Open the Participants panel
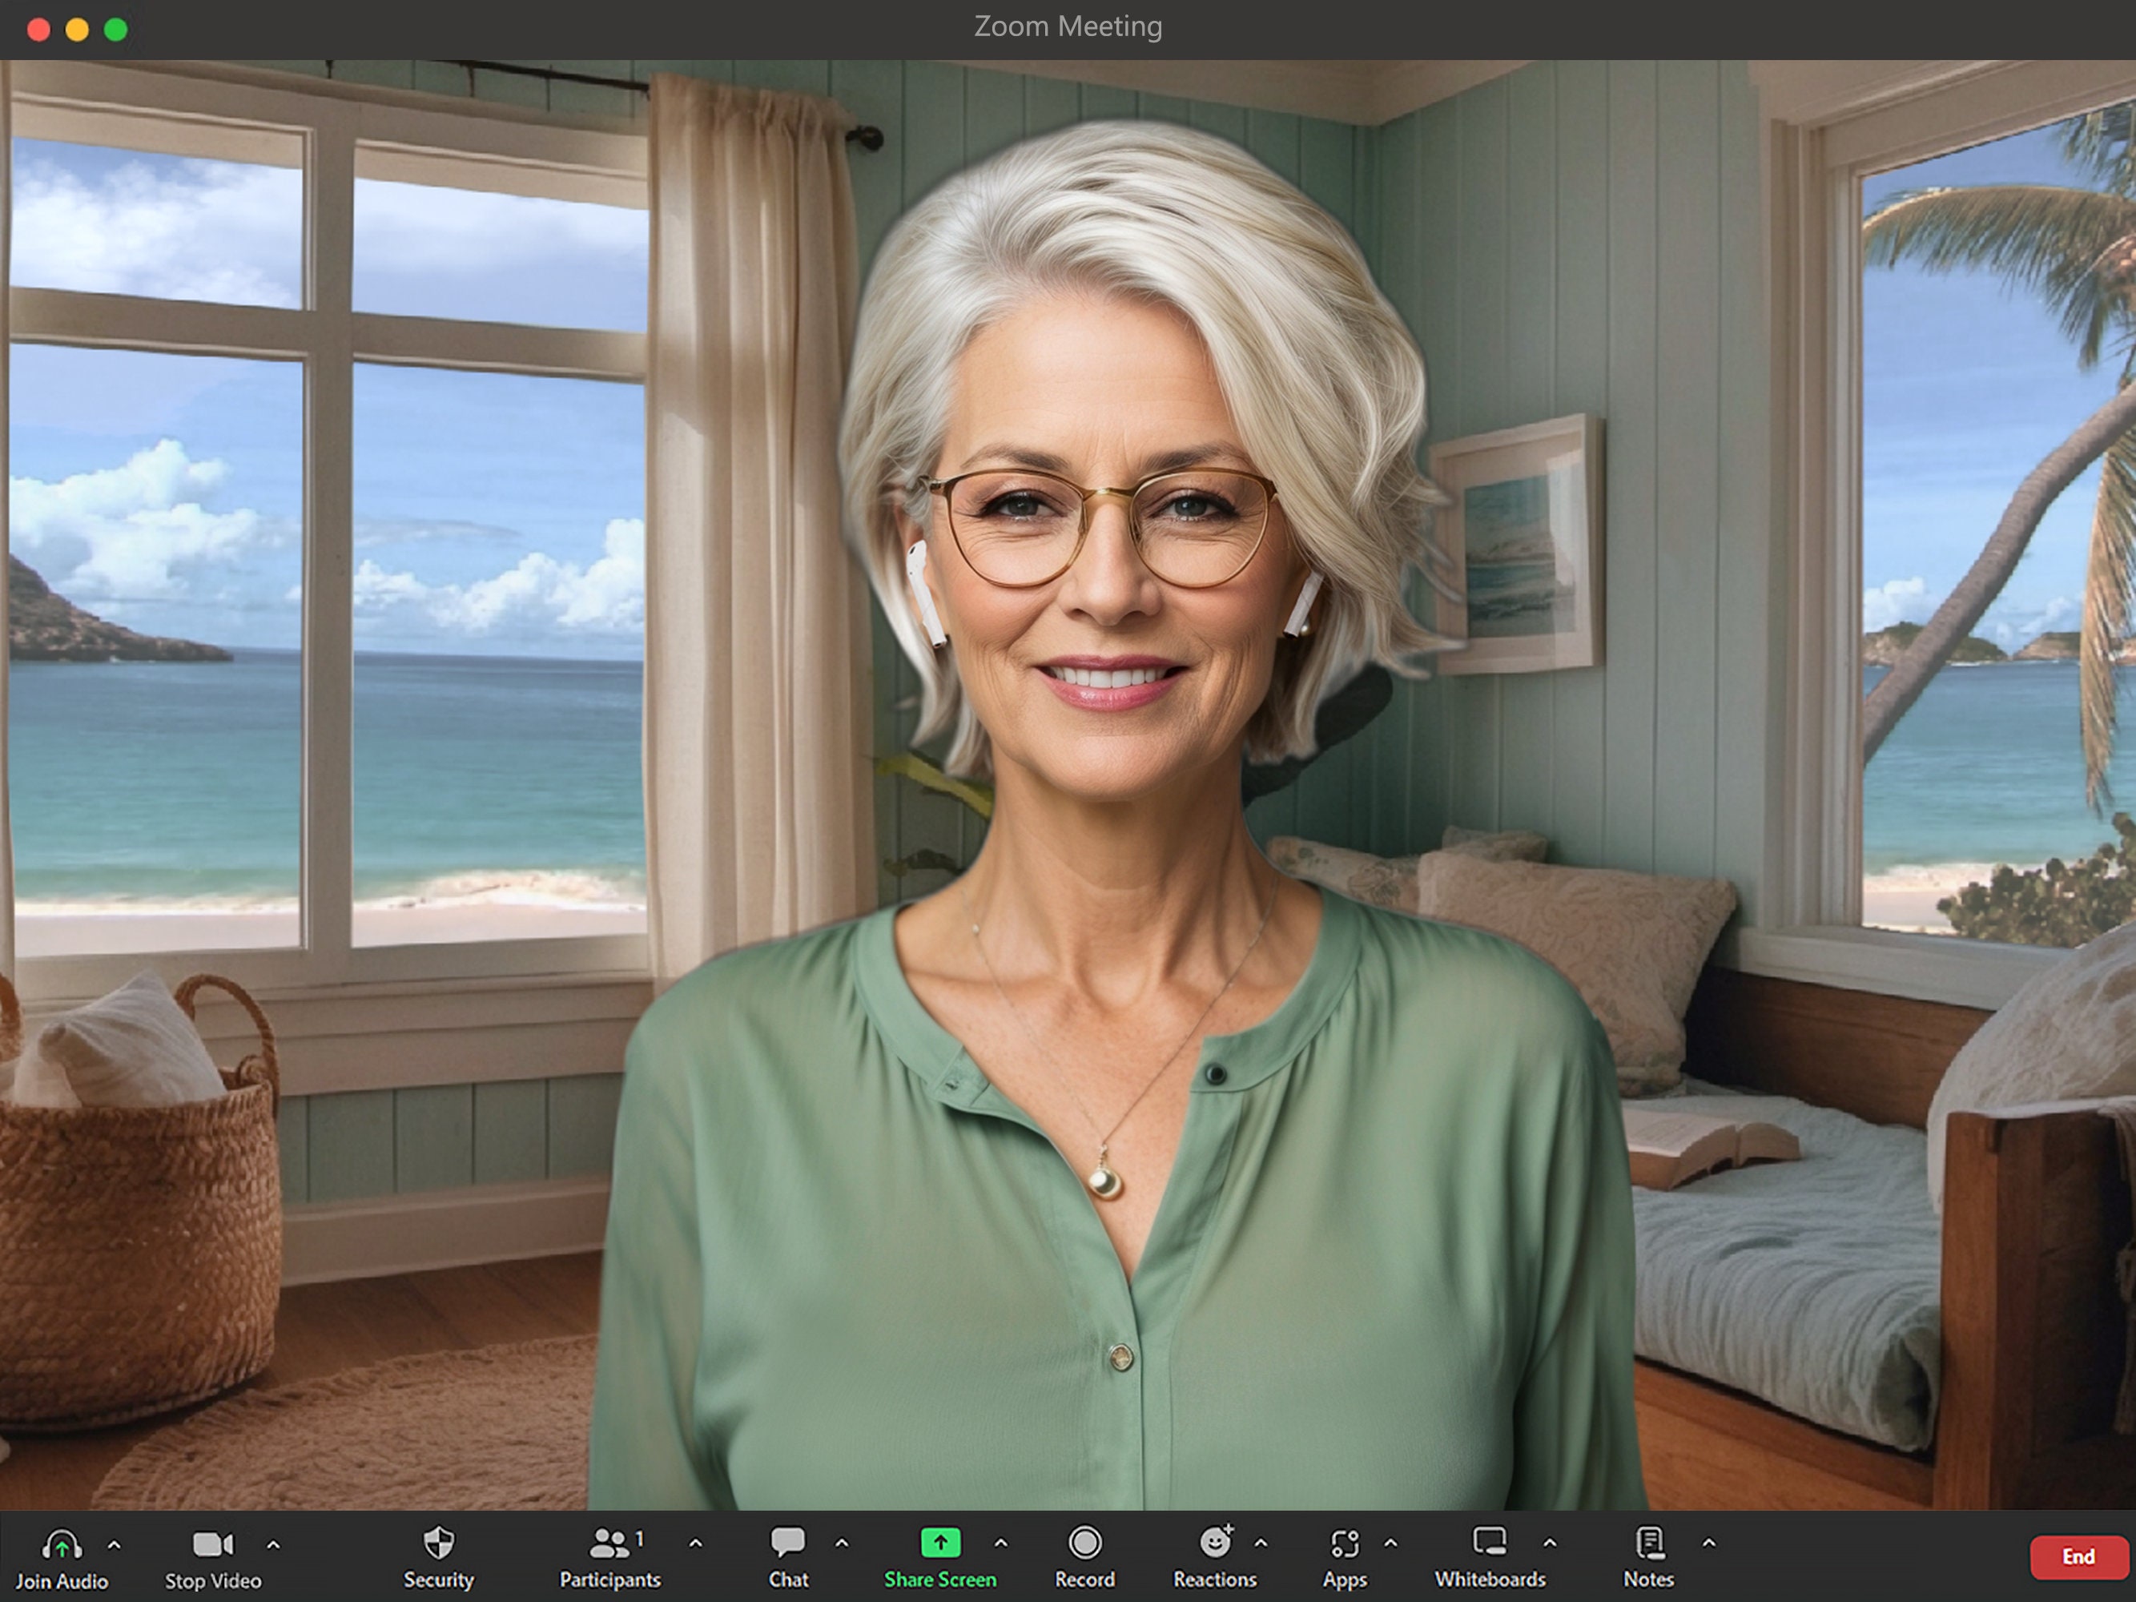Viewport: 2136px width, 1602px height. coord(610,1542)
